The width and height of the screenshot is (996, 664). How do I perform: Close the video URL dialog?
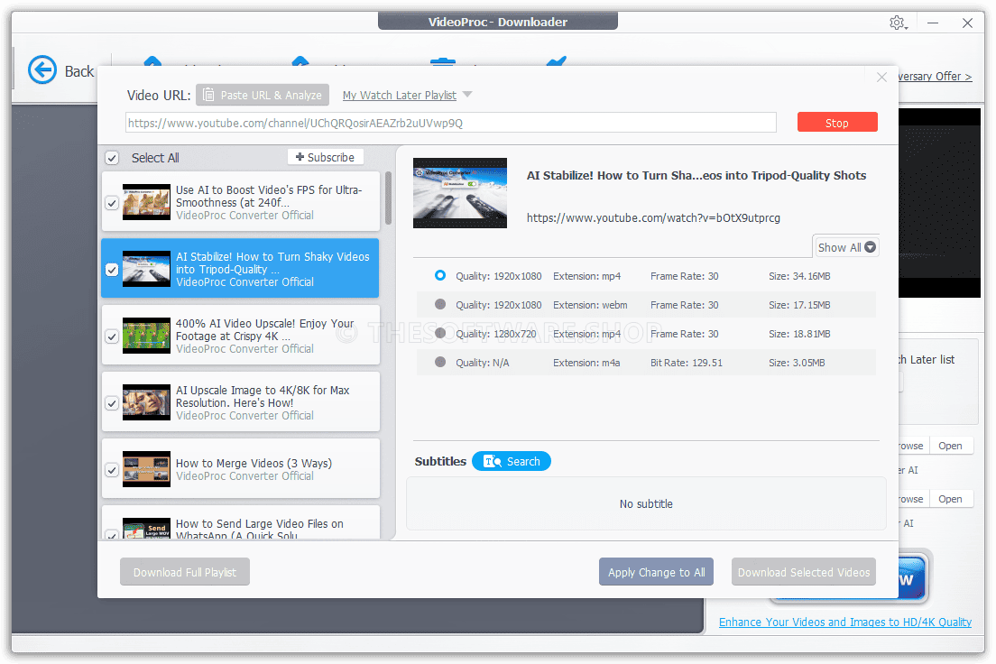[x=881, y=78]
